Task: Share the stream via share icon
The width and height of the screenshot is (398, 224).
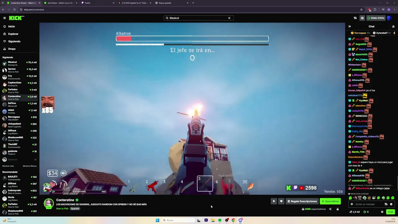Action: click(330, 209)
